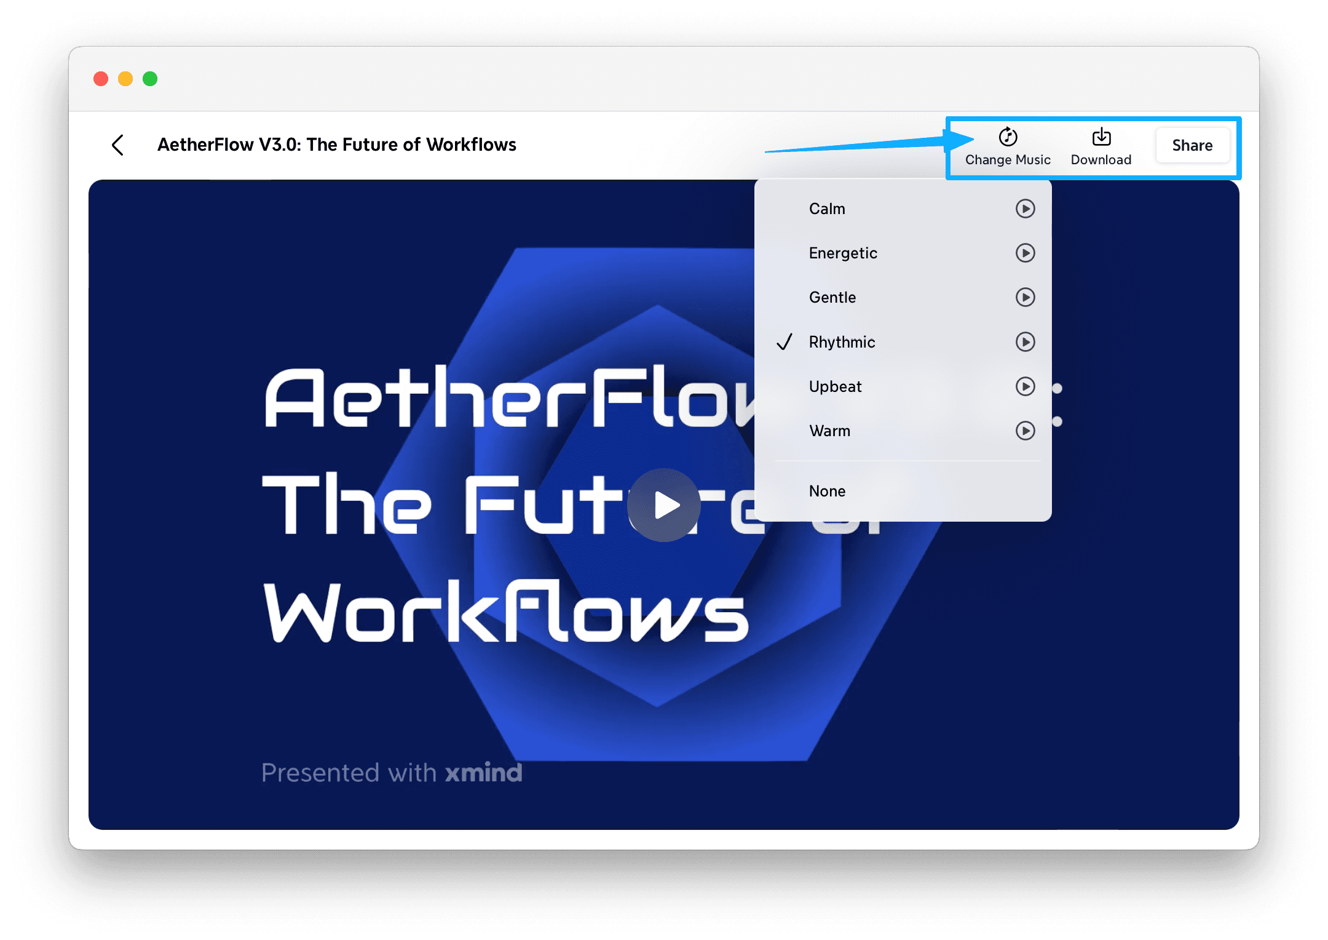The width and height of the screenshot is (1328, 940).
Task: Play the Gentle music preview
Action: 1025,297
